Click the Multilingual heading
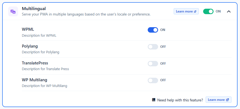Image resolution: width=240 pixels, height=109 pixels. click(x=34, y=8)
